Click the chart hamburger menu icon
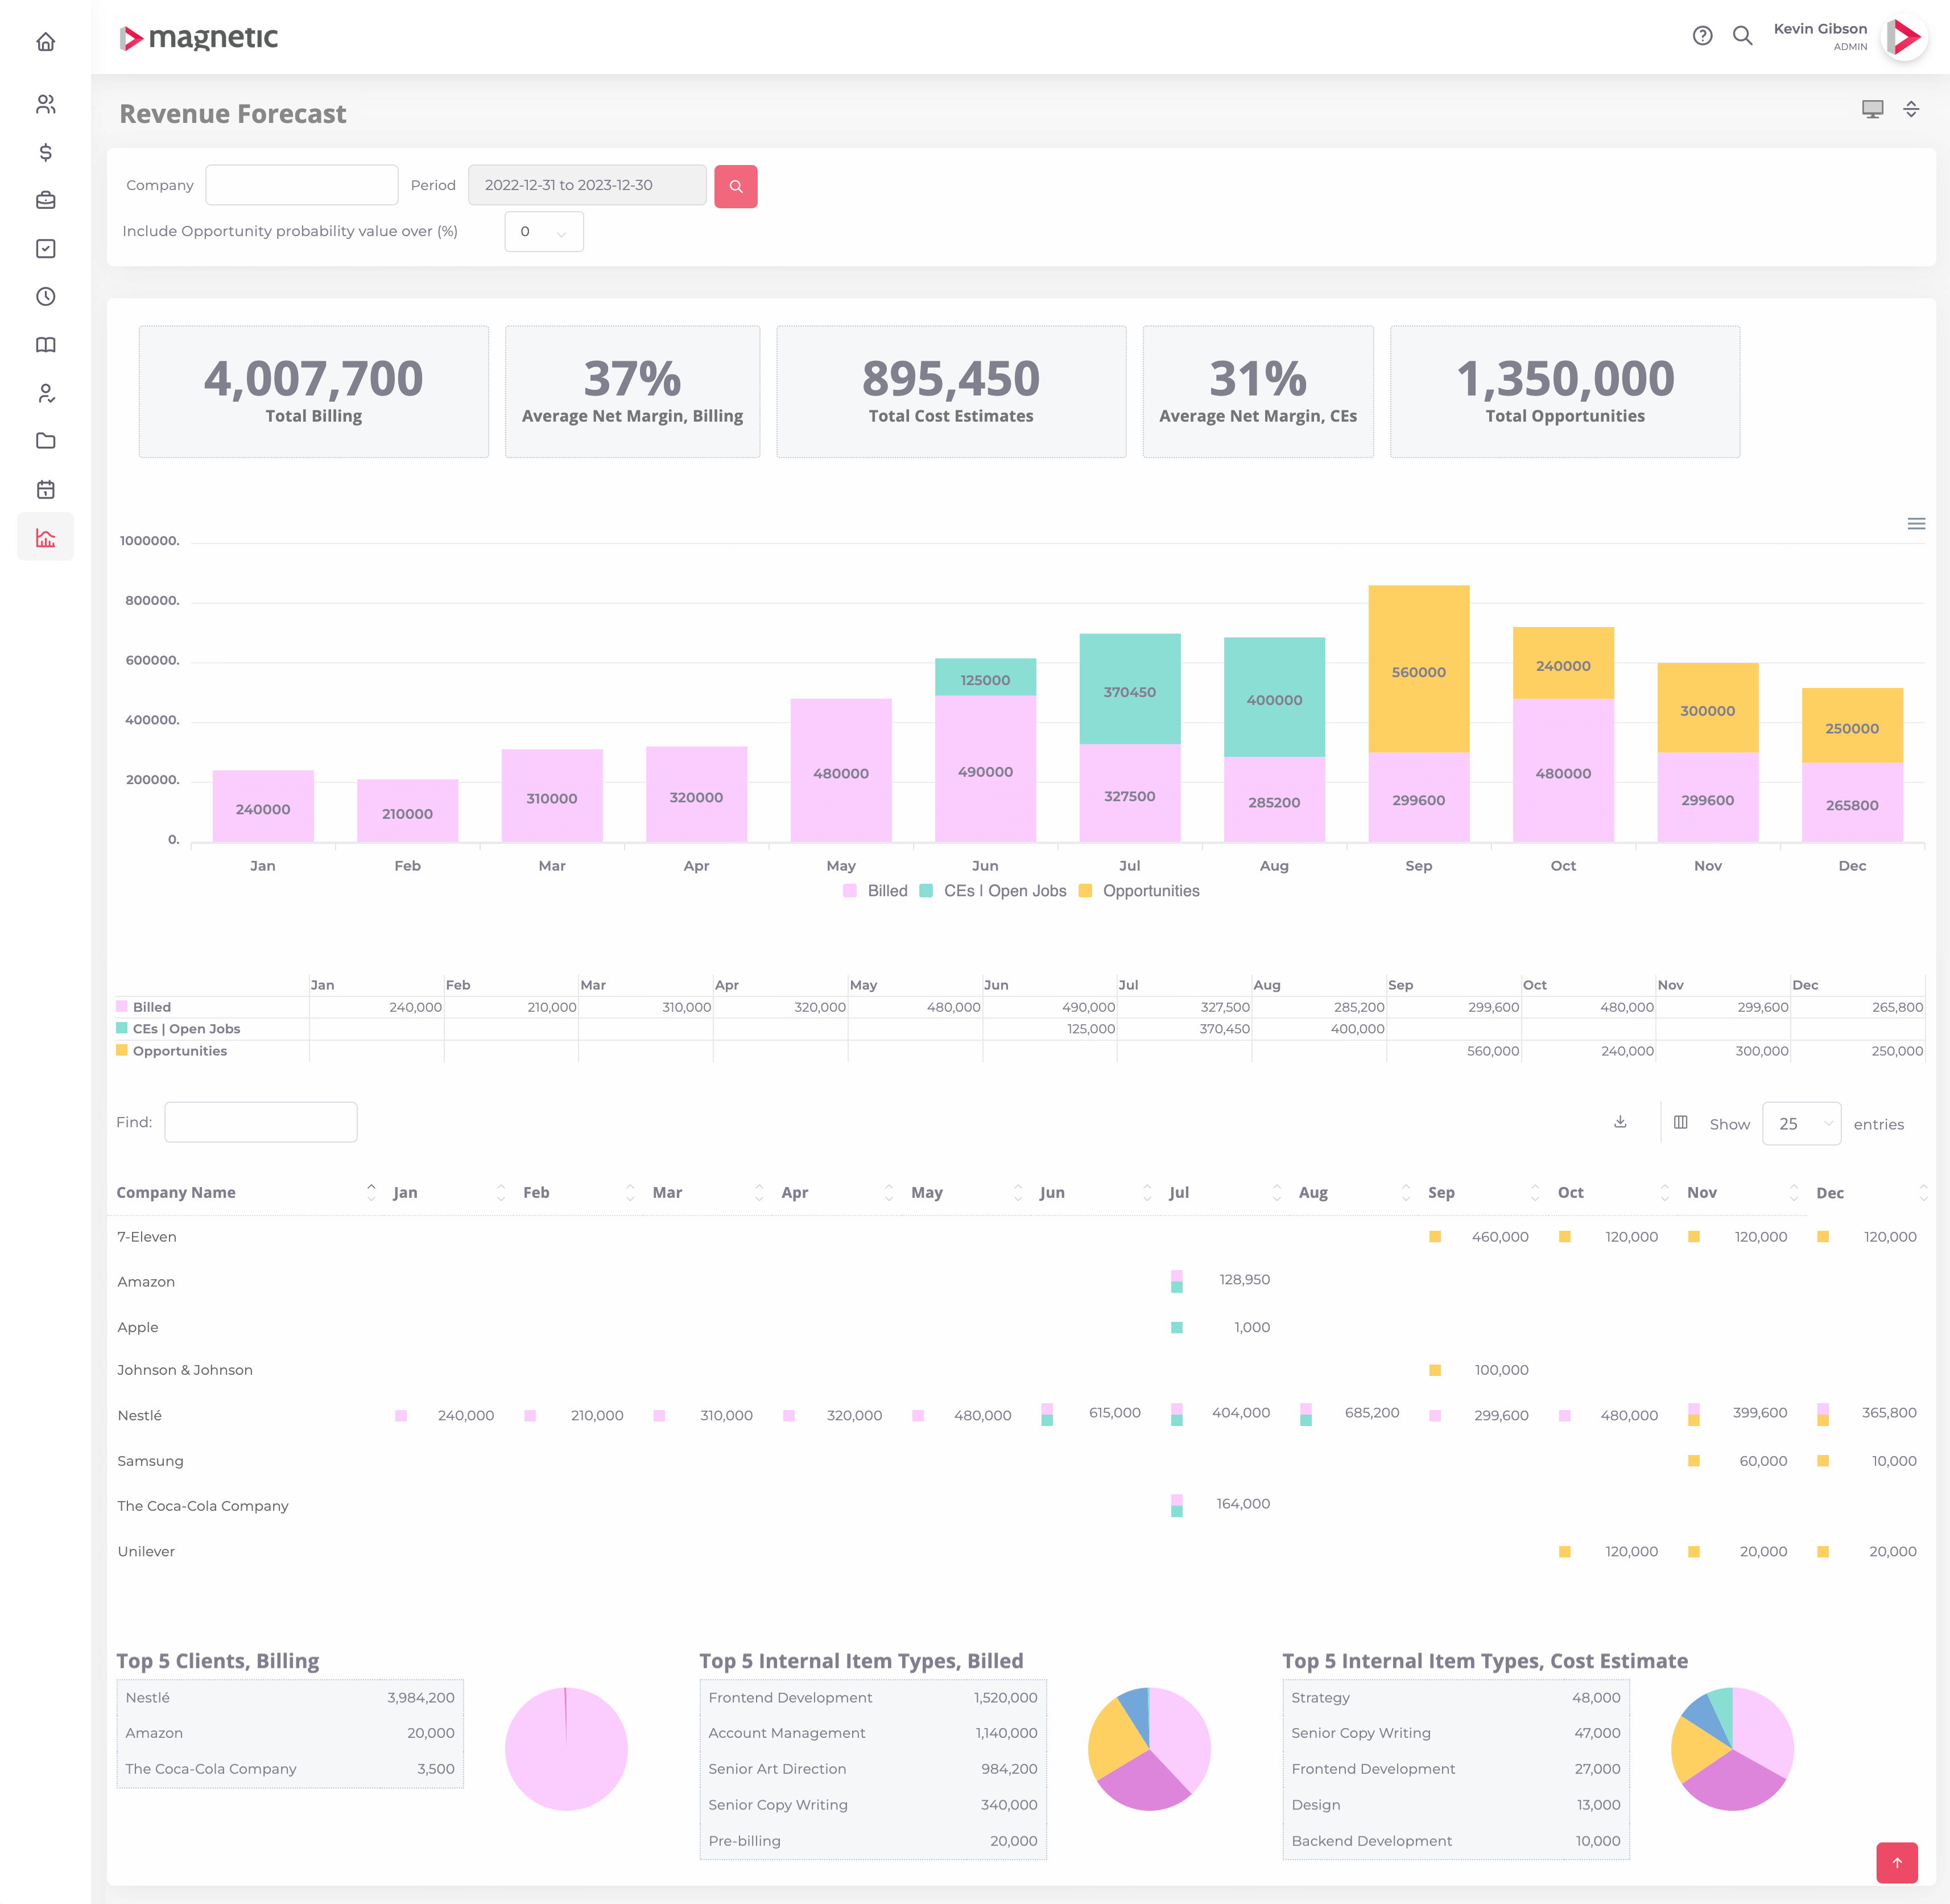Image resolution: width=1950 pixels, height=1904 pixels. click(1915, 523)
